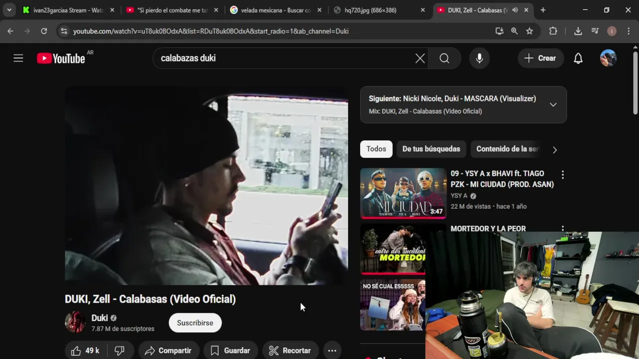Click the Recortar clip button
The width and height of the screenshot is (639, 359).
291,351
